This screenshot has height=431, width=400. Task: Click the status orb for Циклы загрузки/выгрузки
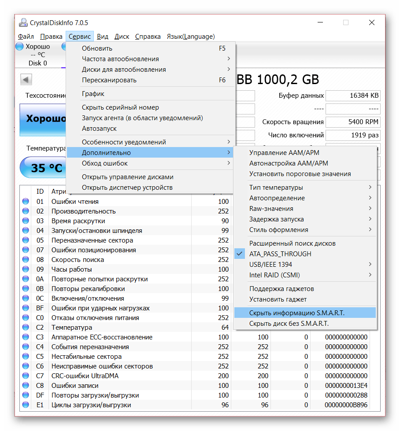26,405
